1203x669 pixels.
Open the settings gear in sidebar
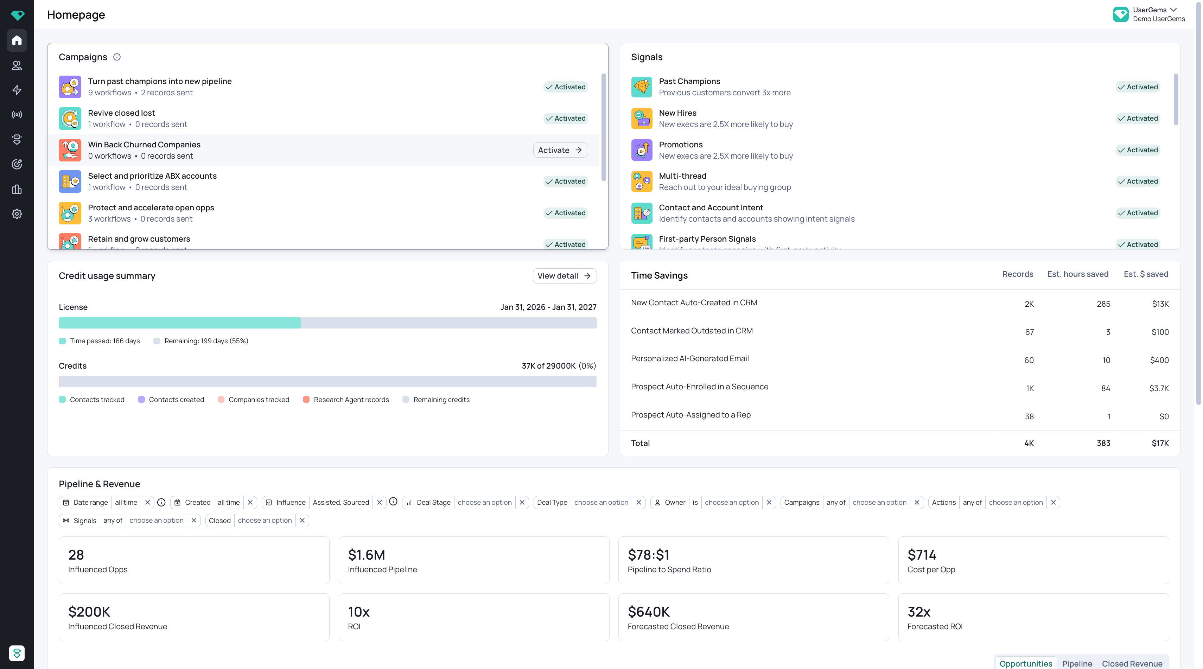tap(17, 214)
